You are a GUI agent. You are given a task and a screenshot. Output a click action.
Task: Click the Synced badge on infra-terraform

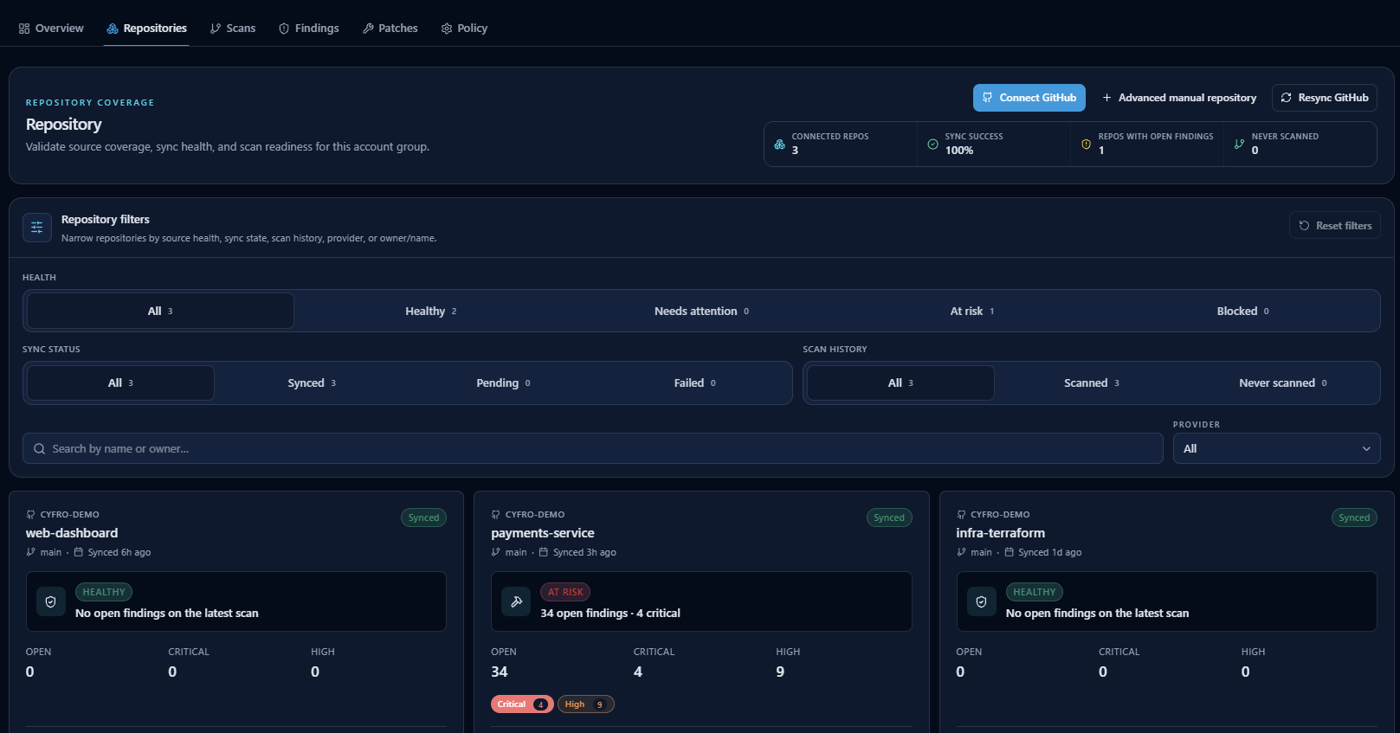pyautogui.click(x=1354, y=518)
